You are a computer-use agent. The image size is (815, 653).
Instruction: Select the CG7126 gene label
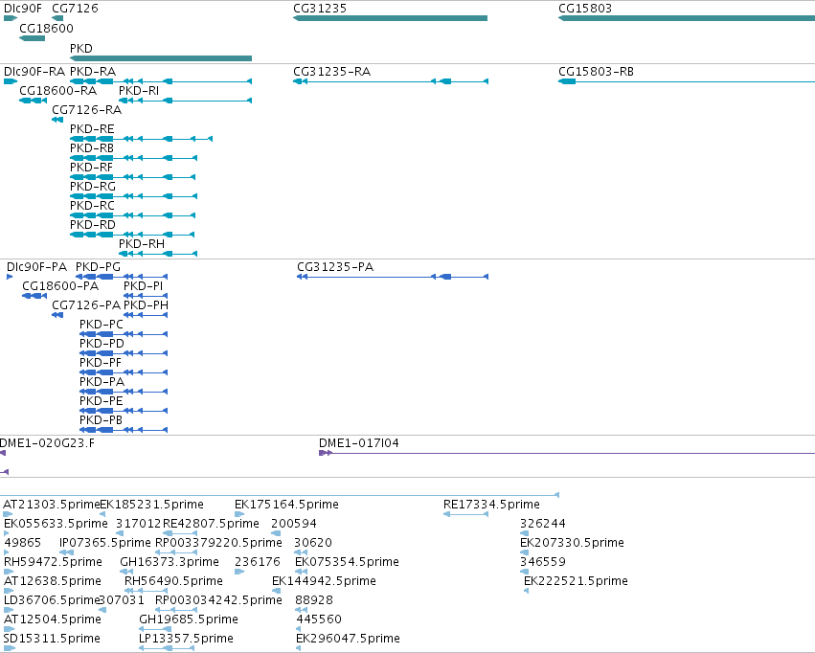coord(75,9)
